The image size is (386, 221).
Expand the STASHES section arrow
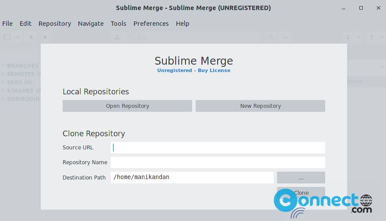(x=3, y=90)
